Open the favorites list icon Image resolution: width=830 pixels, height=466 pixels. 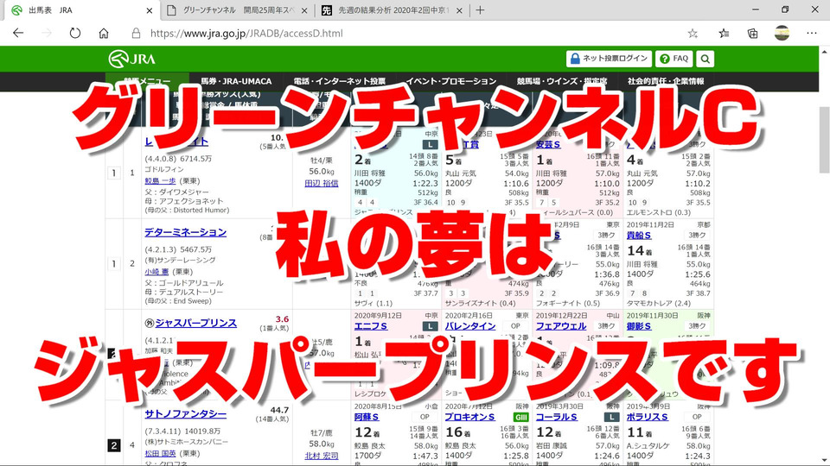click(x=724, y=34)
